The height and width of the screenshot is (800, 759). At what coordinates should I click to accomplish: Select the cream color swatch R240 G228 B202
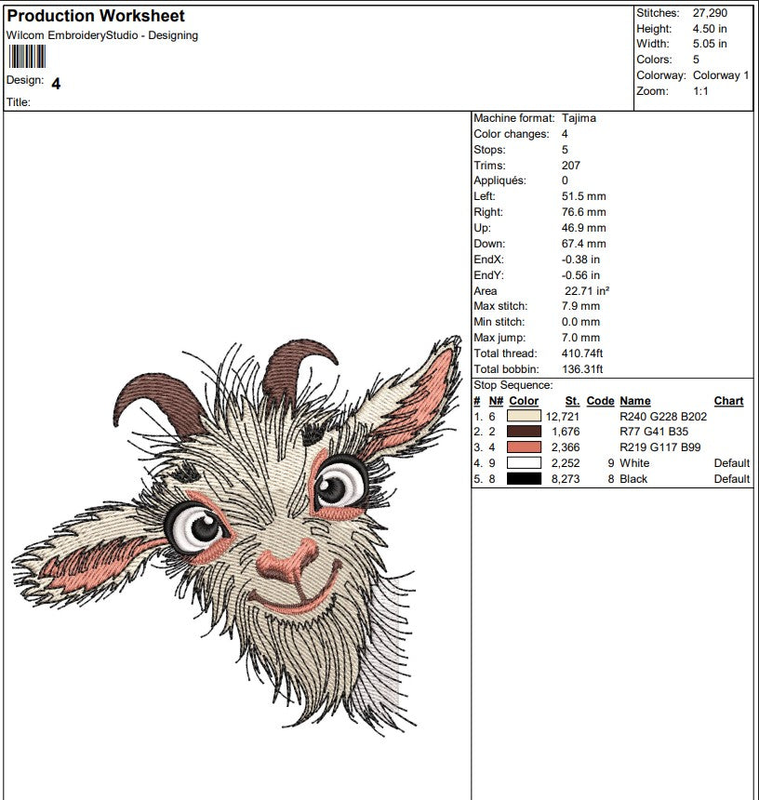[524, 417]
